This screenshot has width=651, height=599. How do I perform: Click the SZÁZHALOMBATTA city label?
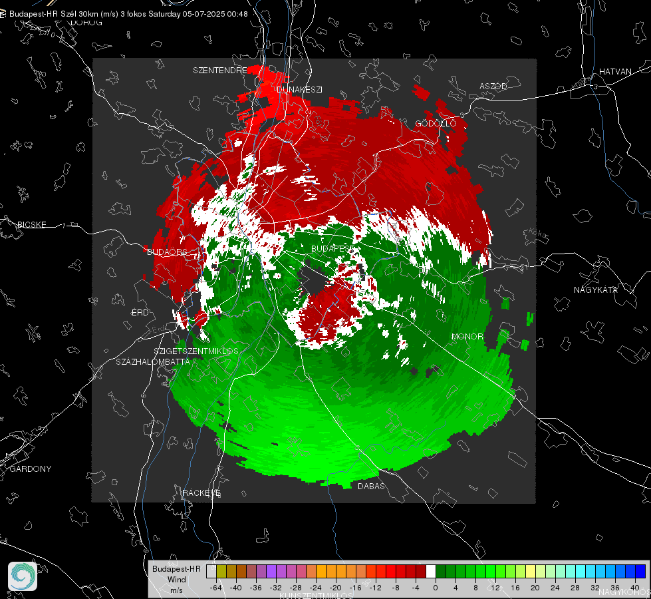point(153,361)
